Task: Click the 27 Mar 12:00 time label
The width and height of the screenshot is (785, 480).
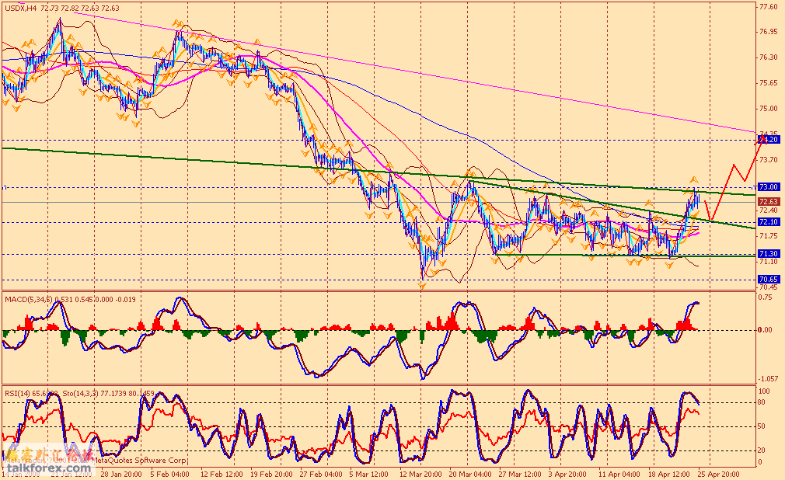Action: point(520,474)
